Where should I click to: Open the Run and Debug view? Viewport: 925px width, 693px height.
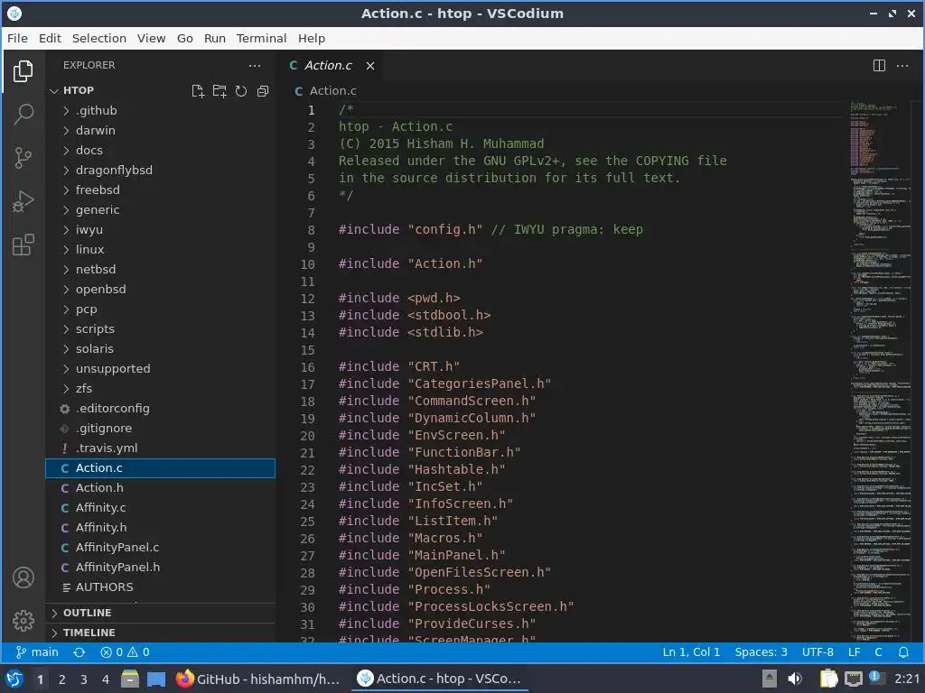[23, 201]
